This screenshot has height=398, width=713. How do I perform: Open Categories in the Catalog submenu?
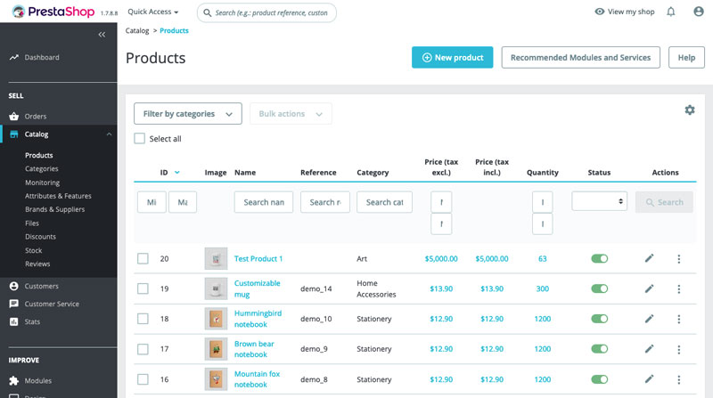coord(42,169)
